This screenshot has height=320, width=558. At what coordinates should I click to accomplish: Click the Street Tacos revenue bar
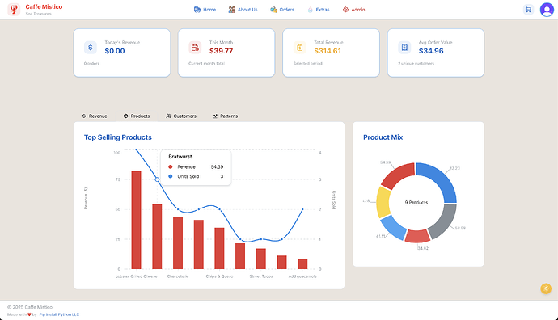pyautogui.click(x=261, y=259)
